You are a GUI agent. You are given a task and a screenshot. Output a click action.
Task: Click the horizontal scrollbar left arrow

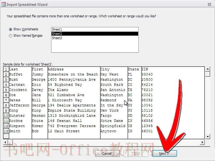click(x=5, y=142)
